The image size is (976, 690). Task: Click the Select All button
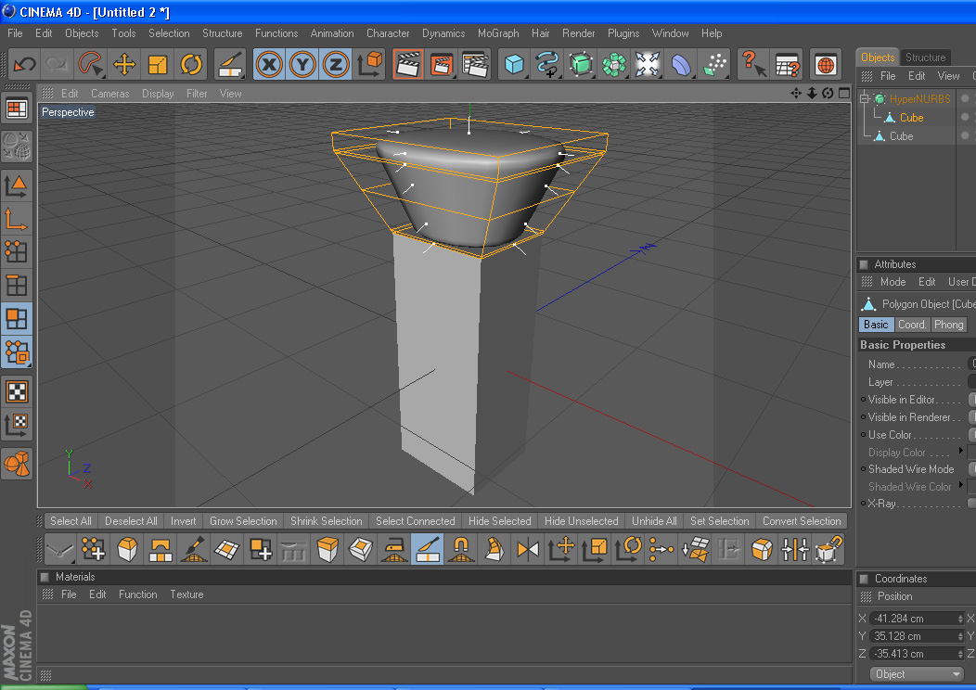71,521
